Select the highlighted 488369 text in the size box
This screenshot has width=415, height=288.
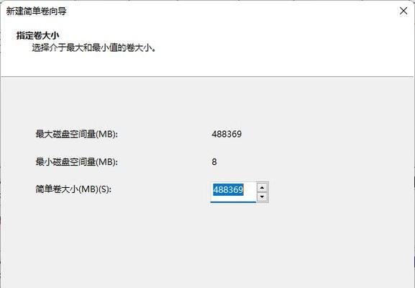pos(228,189)
